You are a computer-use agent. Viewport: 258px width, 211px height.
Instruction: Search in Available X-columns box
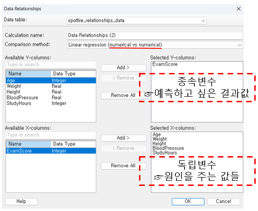[51, 135]
